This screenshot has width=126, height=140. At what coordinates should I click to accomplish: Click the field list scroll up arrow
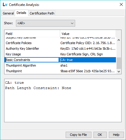click(119, 40)
